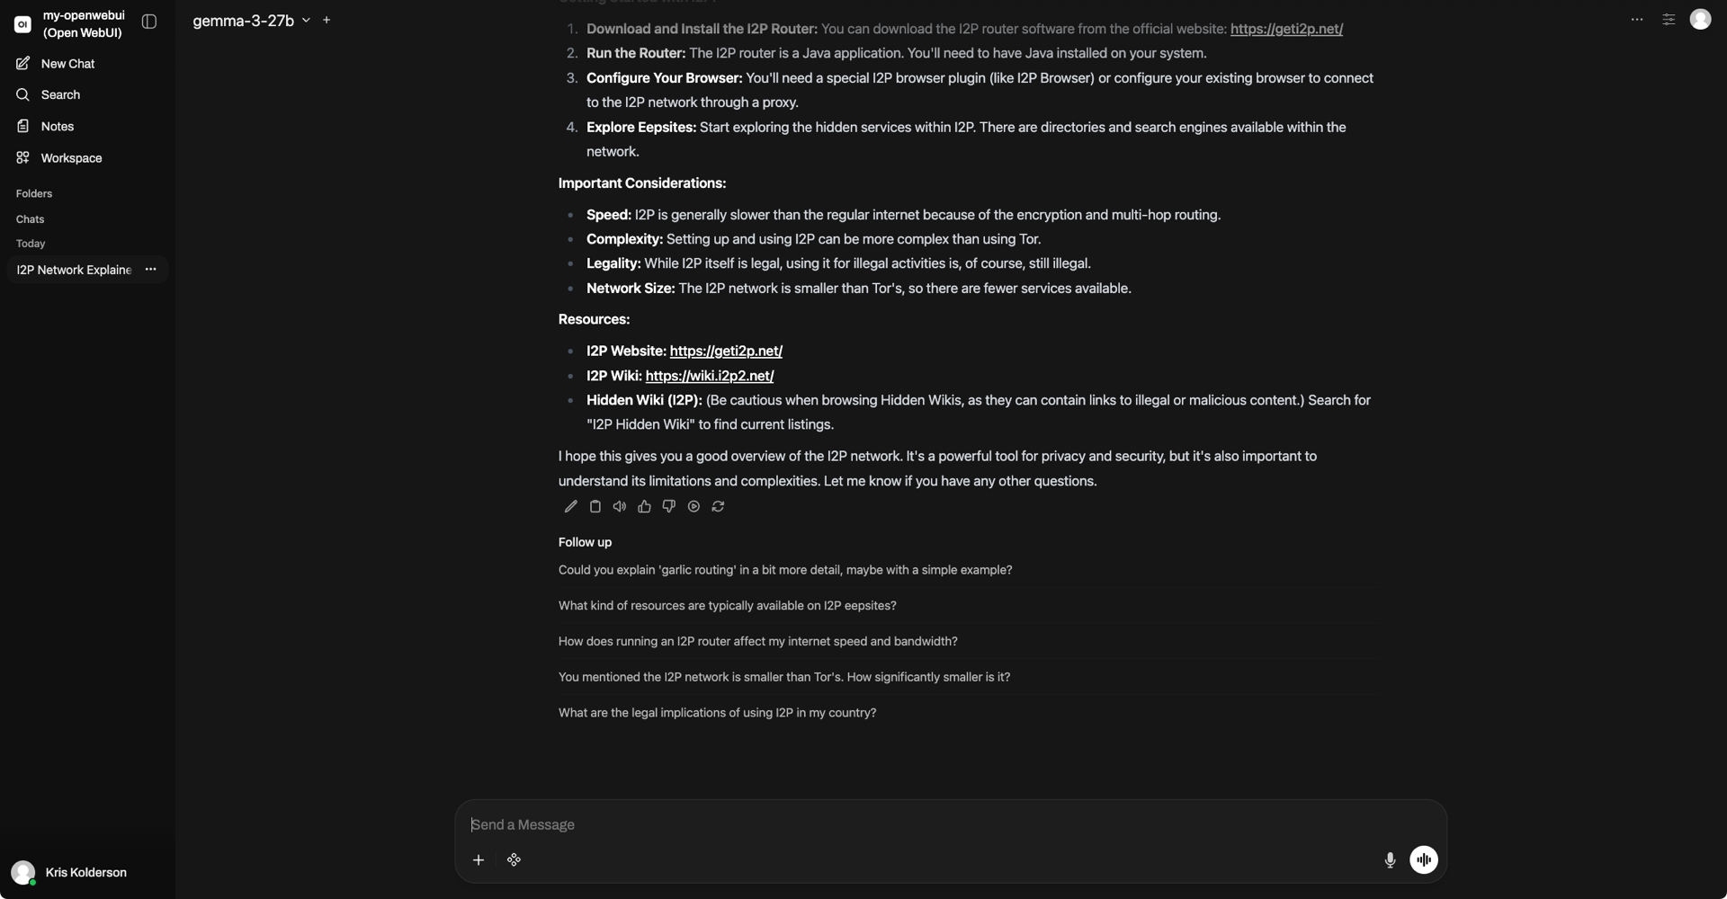The image size is (1727, 899).
Task: Click the read aloud speaker icon
Action: (x=620, y=507)
